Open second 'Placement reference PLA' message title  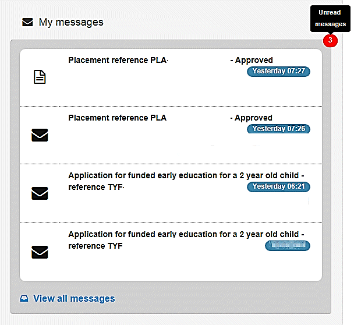pyautogui.click(x=117, y=118)
